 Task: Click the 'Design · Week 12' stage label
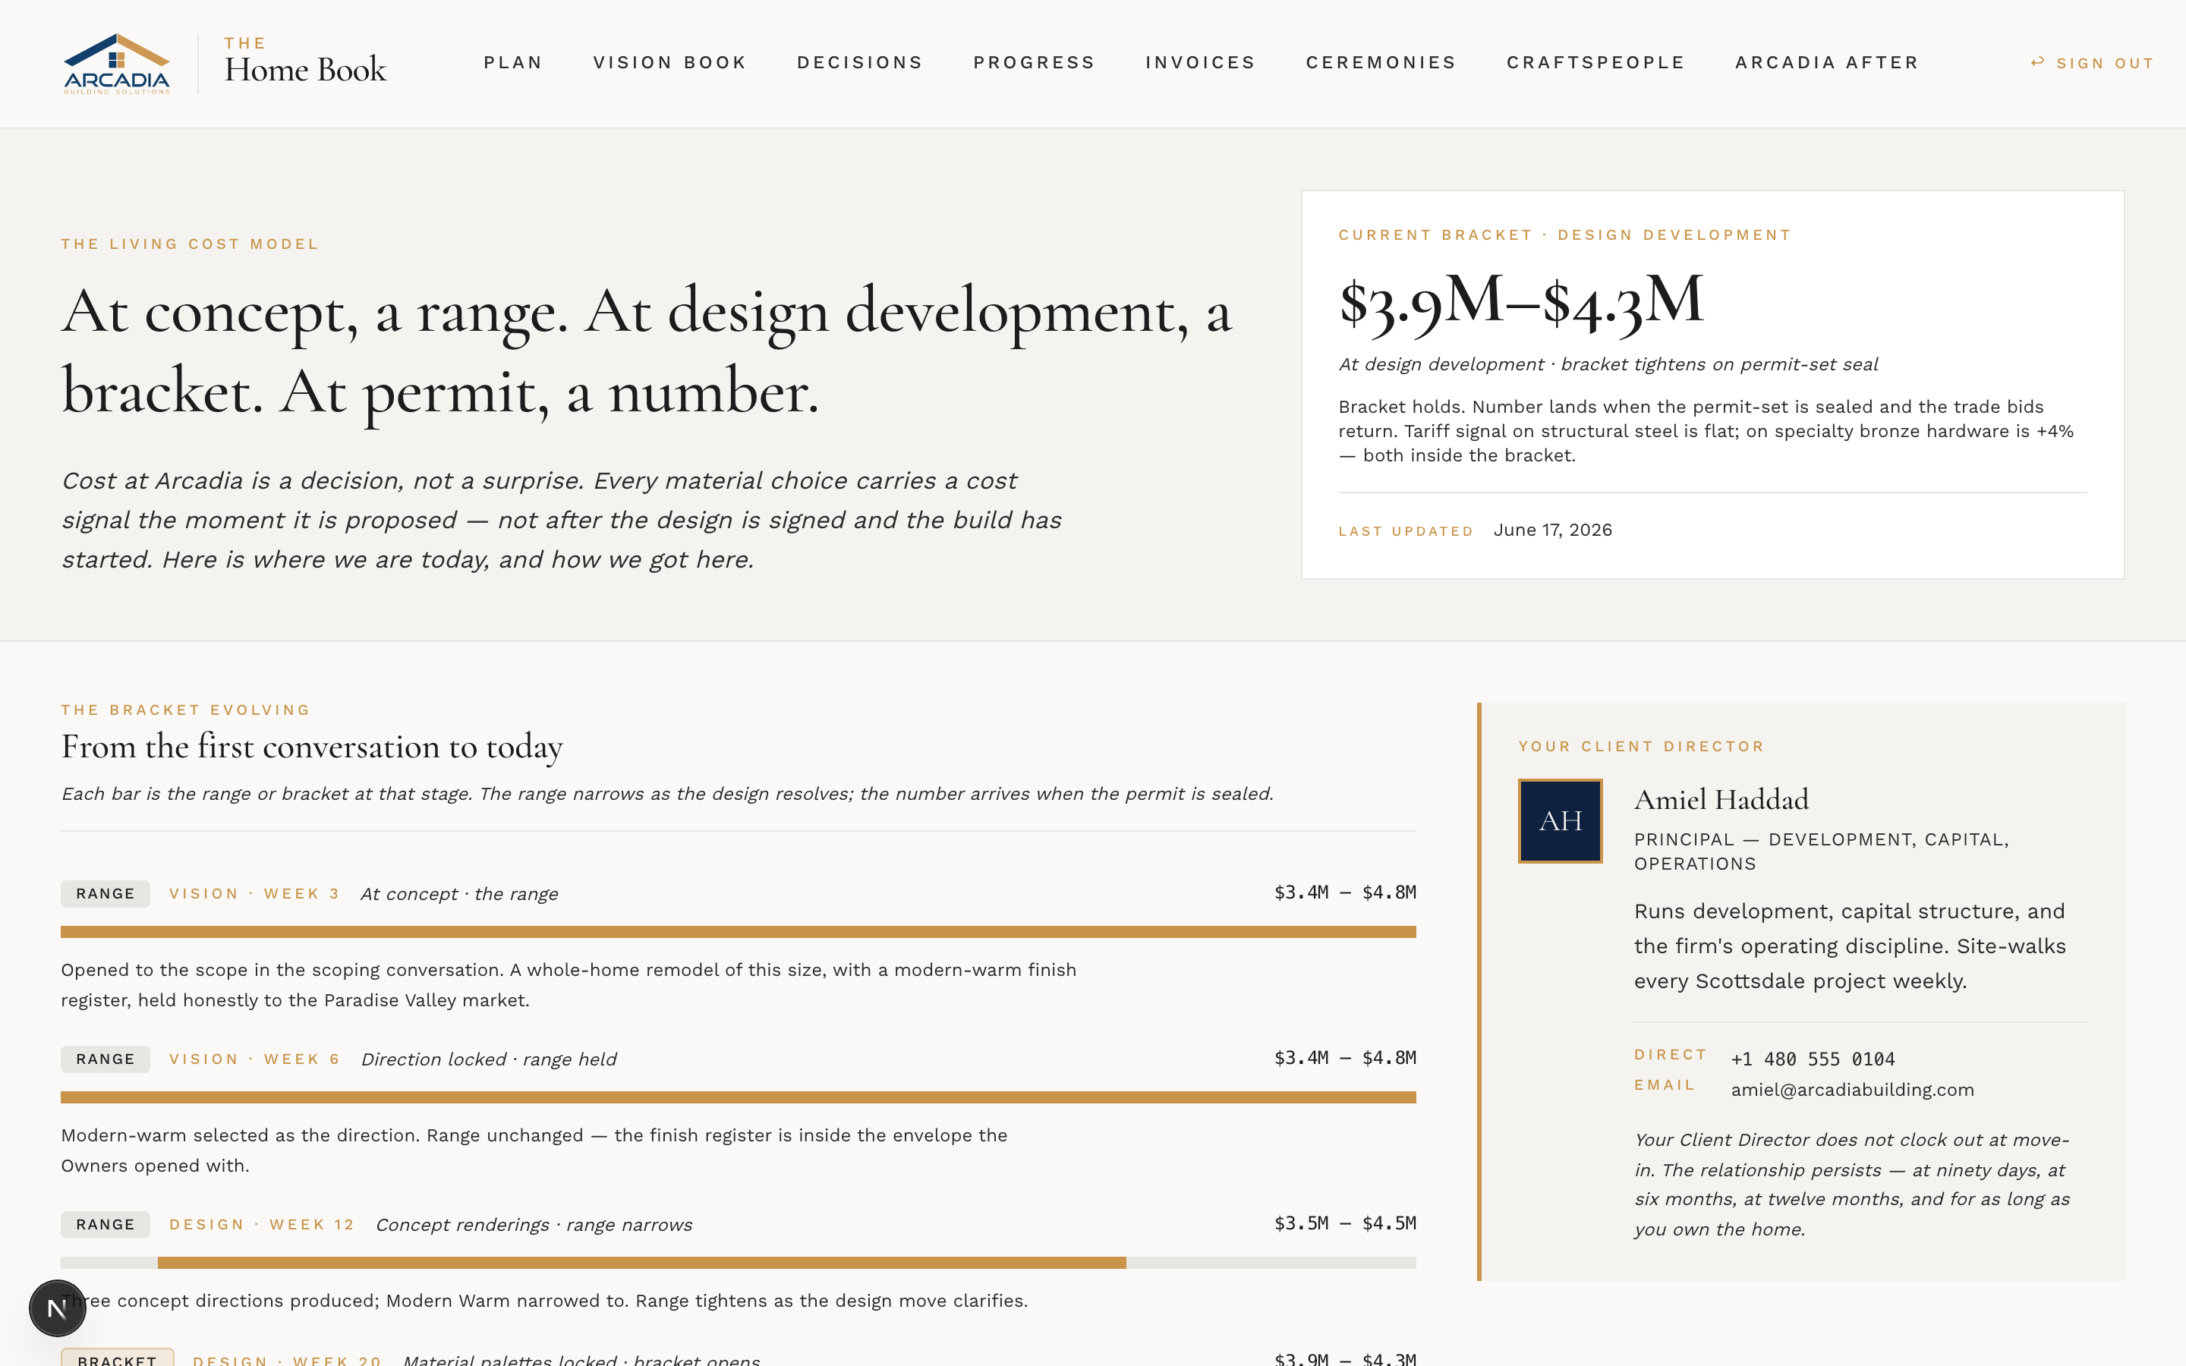(261, 1224)
